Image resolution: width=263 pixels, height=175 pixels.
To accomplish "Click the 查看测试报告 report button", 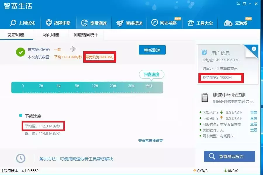I will pyautogui.click(x=229, y=156).
